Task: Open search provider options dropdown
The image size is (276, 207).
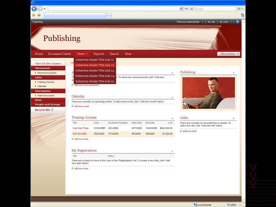Action: [x=243, y=9]
